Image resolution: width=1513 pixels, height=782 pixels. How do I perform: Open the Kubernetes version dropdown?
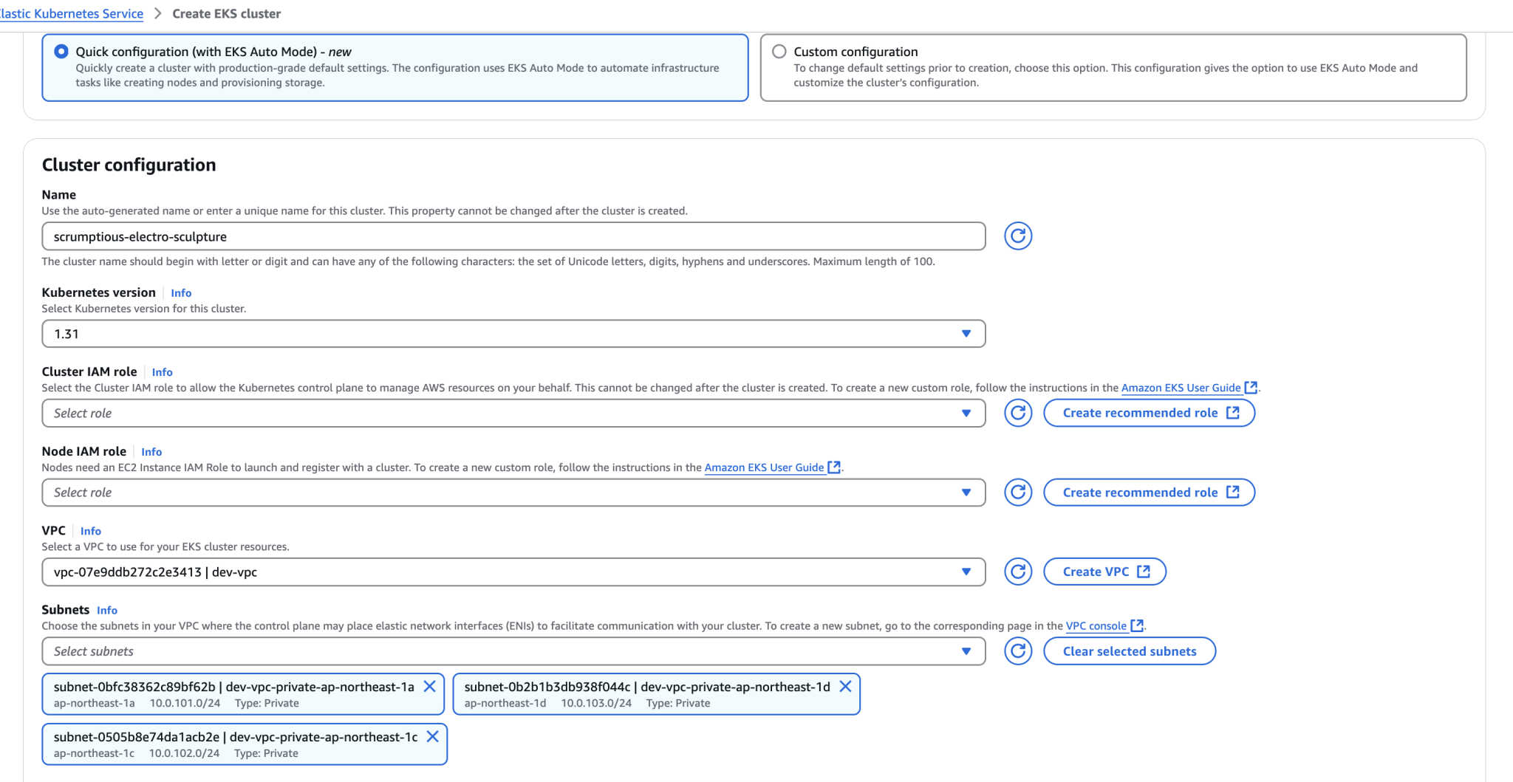click(x=513, y=334)
